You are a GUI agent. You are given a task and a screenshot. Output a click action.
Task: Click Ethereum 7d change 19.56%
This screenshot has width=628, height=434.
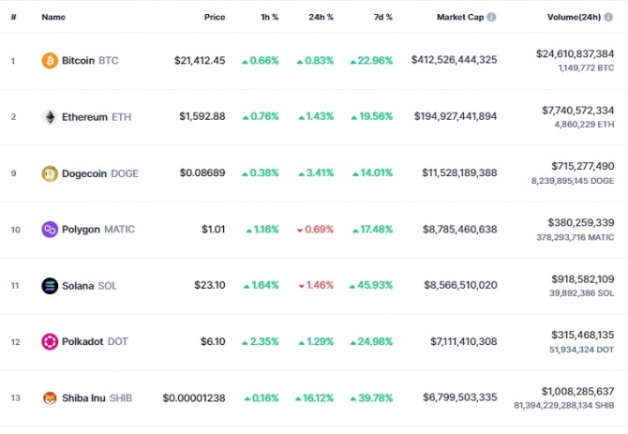point(372,116)
